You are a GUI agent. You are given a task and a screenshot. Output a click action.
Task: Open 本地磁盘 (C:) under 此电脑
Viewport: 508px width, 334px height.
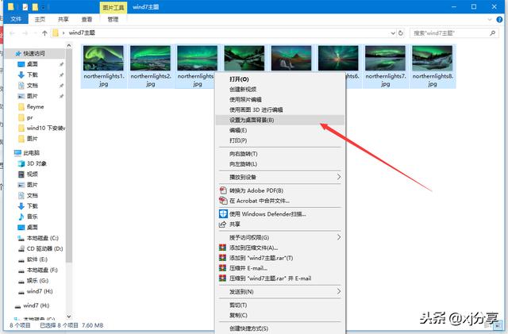point(38,238)
